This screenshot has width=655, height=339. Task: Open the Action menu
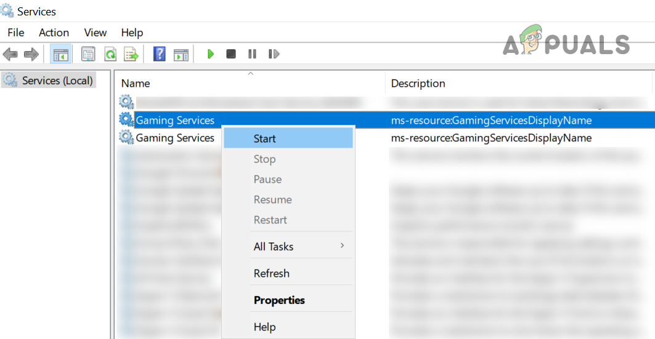point(54,33)
